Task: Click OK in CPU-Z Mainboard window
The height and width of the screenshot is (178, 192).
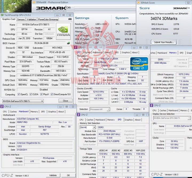Action: pyautogui.click(x=68, y=175)
